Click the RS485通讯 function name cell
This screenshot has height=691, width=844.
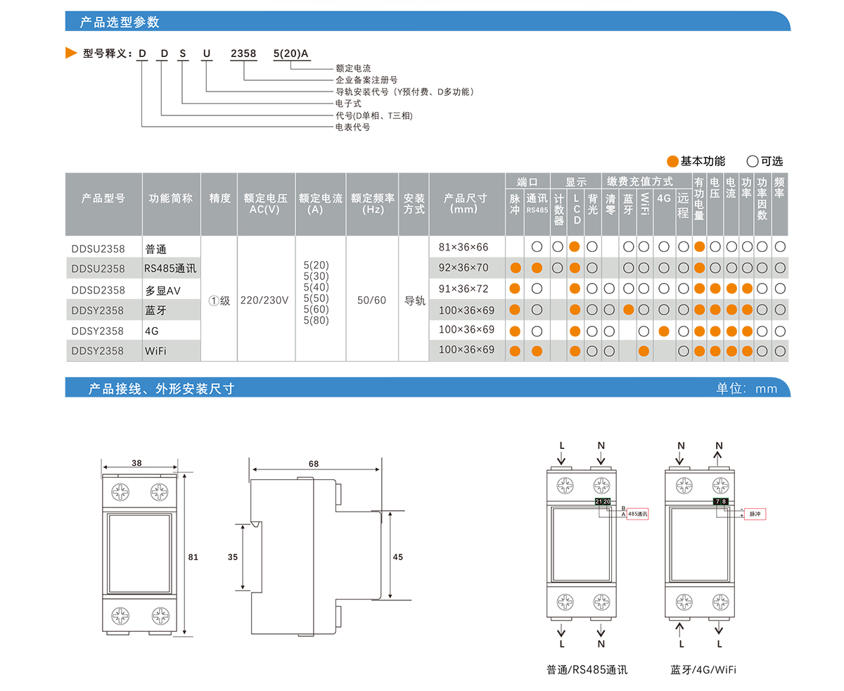click(x=171, y=269)
